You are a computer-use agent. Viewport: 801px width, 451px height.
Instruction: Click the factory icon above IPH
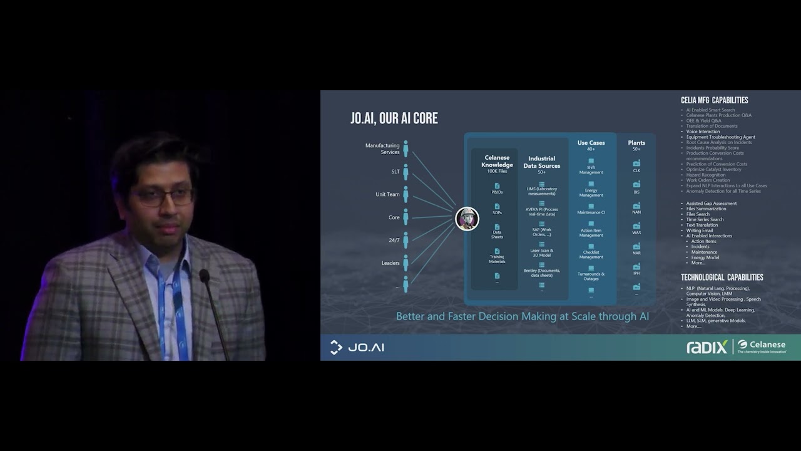[x=636, y=266]
